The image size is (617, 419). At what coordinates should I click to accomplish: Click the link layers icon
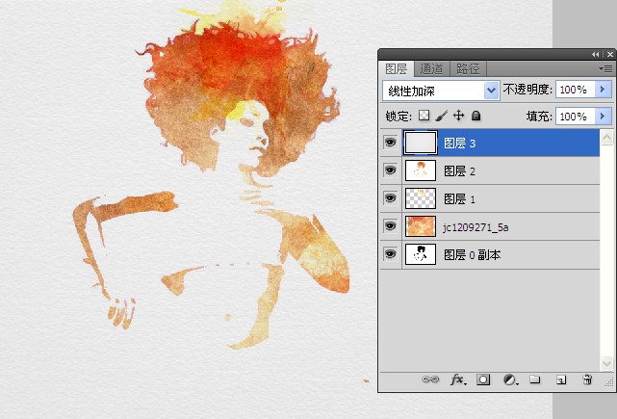[x=430, y=380]
